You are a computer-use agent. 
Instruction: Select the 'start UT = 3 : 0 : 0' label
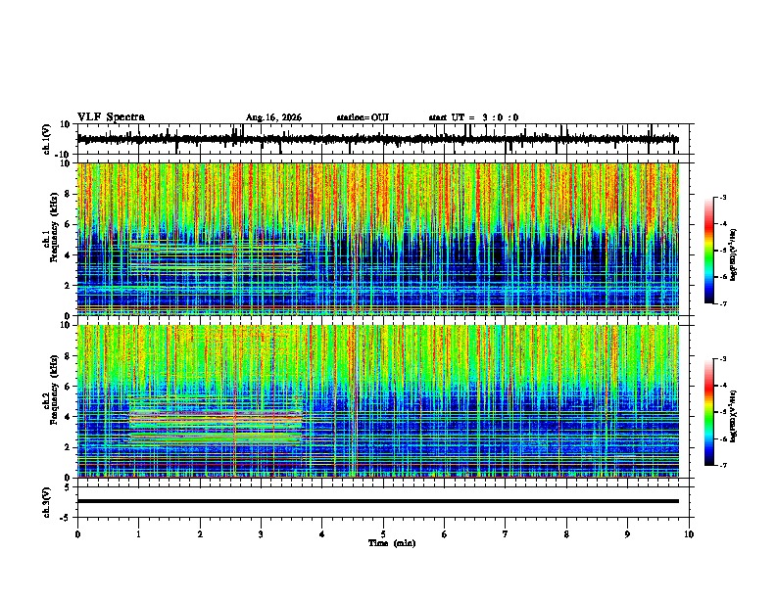click(x=473, y=117)
